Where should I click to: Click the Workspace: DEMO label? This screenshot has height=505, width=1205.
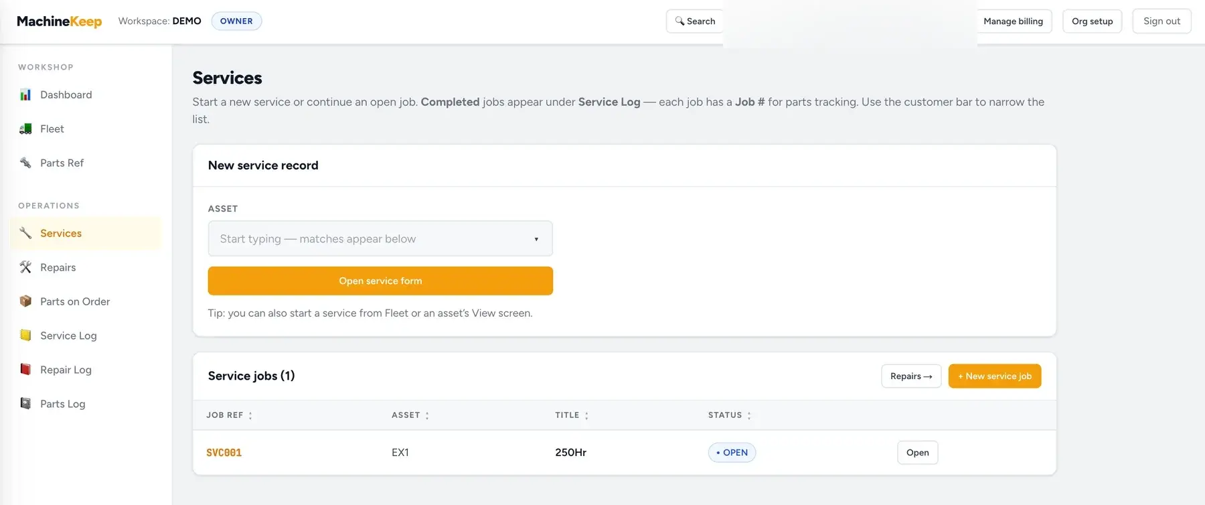(x=159, y=21)
